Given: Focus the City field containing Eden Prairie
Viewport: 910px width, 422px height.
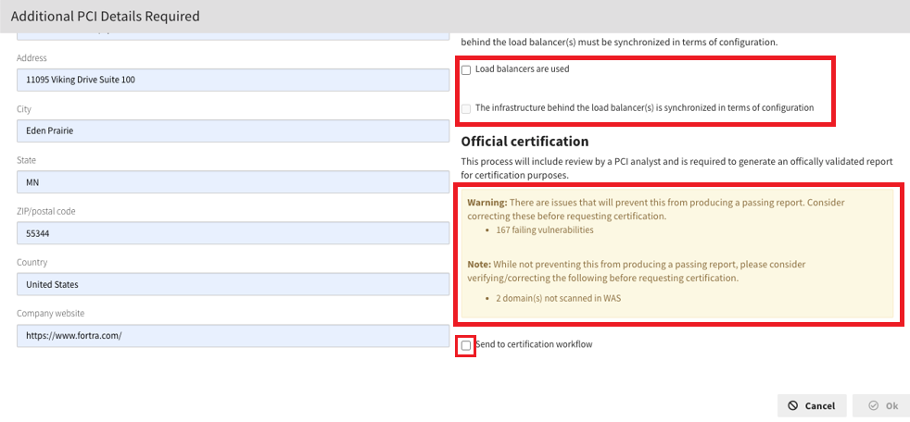Looking at the screenshot, I should pos(229,131).
